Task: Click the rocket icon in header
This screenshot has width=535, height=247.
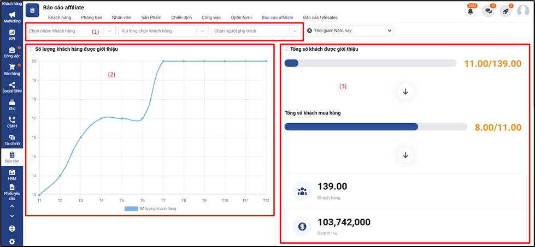Action: (x=505, y=11)
